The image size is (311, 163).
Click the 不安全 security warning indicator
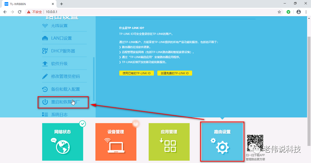(x=35, y=12)
